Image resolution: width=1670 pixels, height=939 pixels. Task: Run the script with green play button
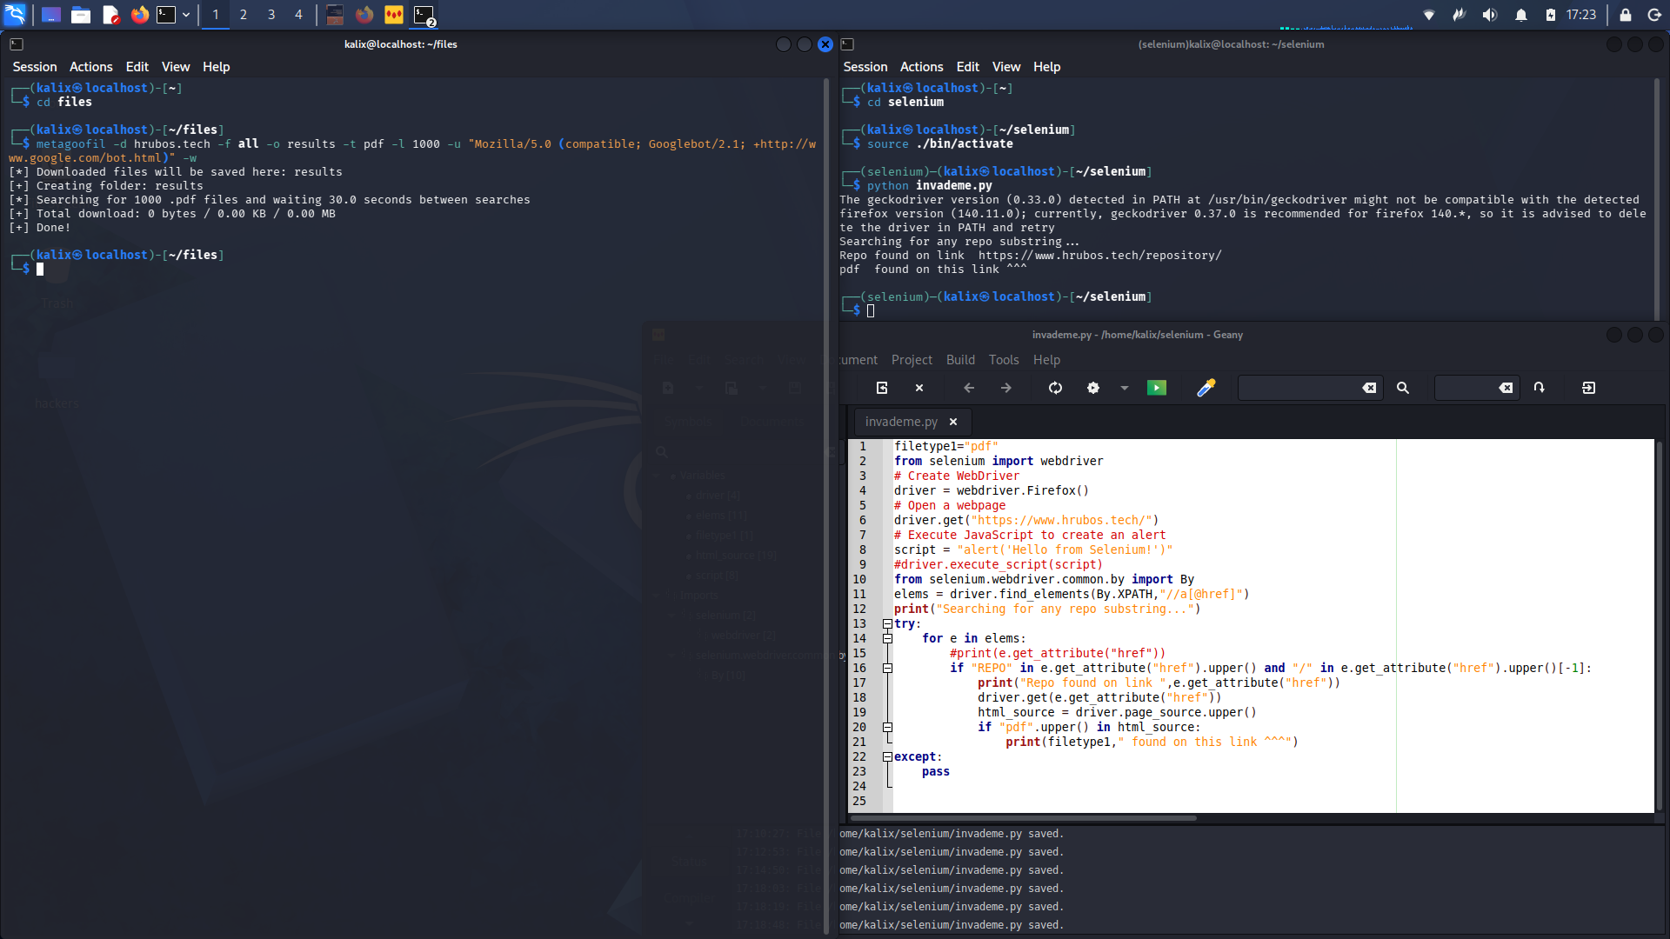point(1157,388)
